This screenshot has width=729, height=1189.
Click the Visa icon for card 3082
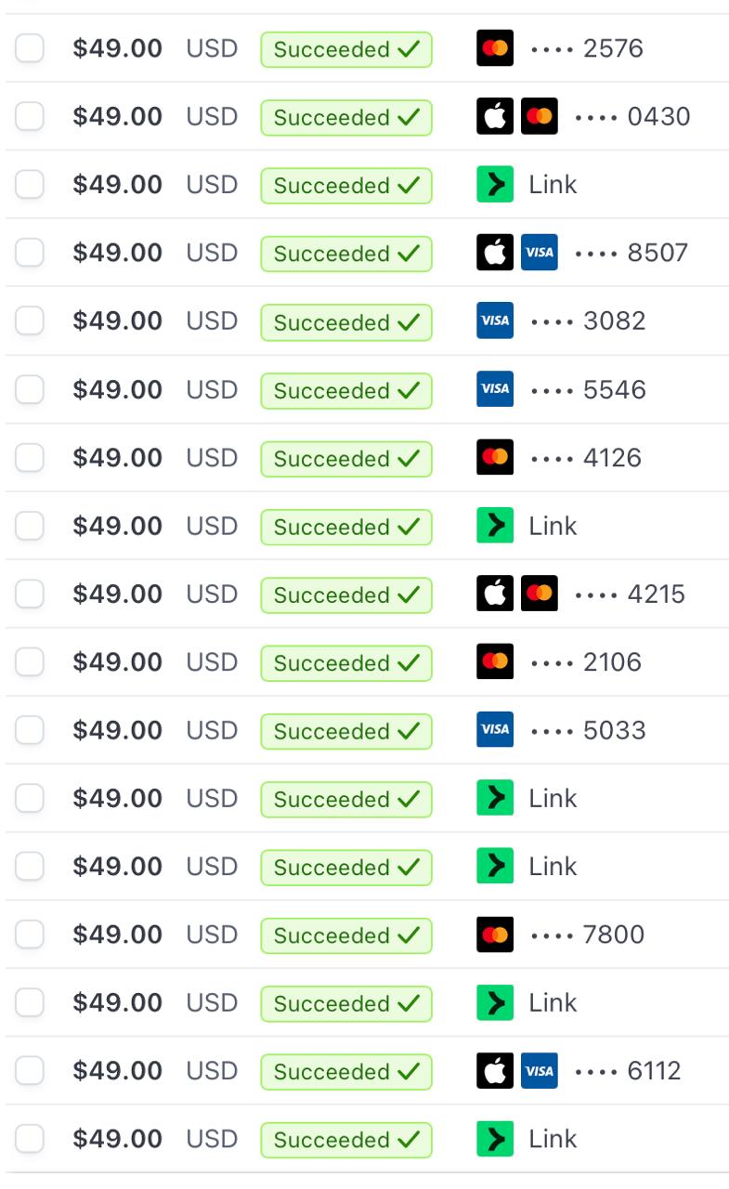point(495,320)
